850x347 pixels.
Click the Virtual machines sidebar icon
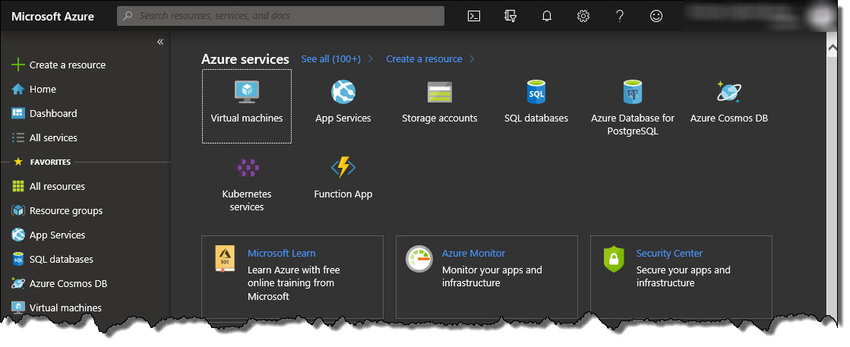18,308
